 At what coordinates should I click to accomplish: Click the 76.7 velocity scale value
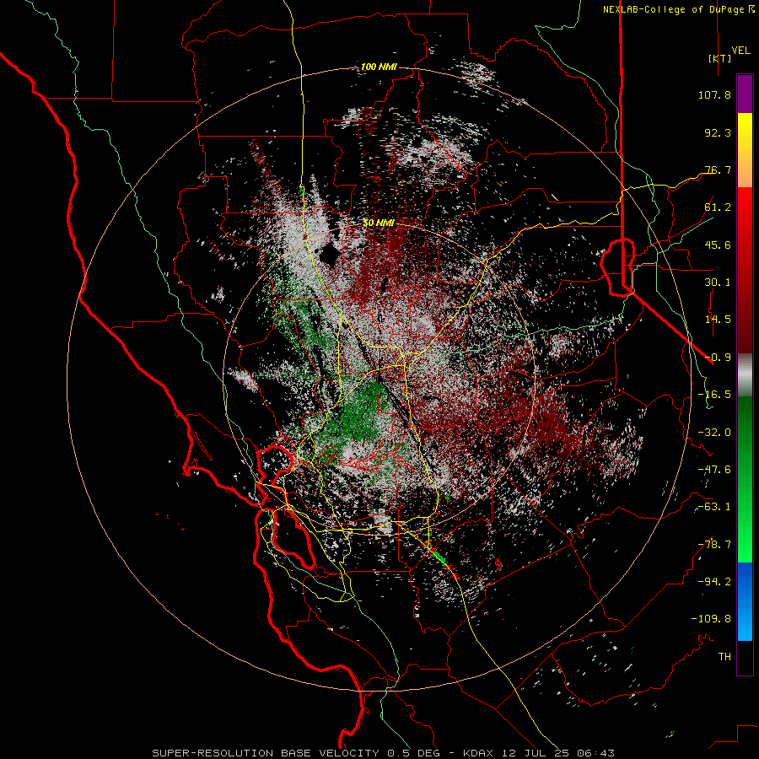coord(718,170)
